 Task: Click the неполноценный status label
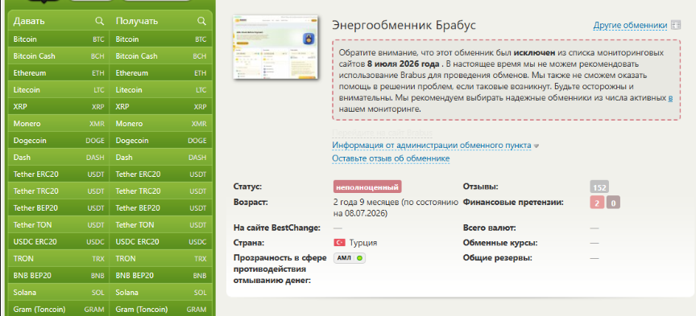(x=367, y=187)
